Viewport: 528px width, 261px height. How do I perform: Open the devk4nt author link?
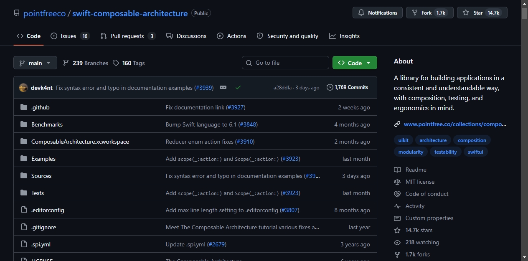42,88
